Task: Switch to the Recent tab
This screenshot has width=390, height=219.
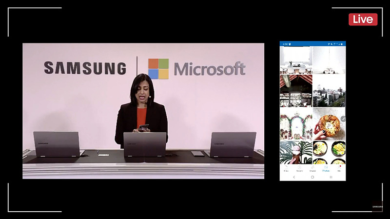Action: [x=299, y=169]
